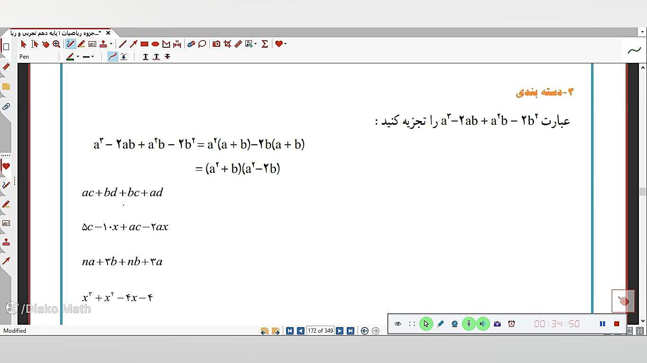Go to the next page
The height and width of the screenshot is (363, 647).
(340, 331)
